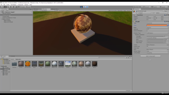Image resolution: width=169 pixels, height=95 pixels.
Task: Select the Glass material thumbnail
Action: [34, 64]
